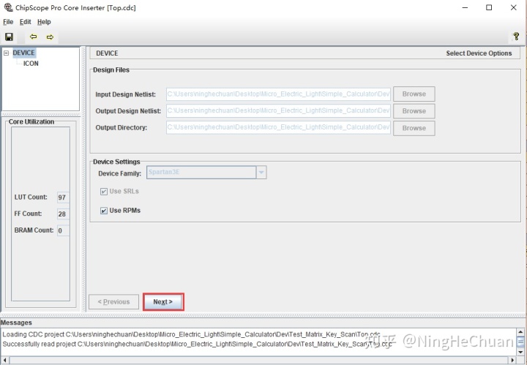Click the Messages vertical scrollbar thumb
Image resolution: width=527 pixels, height=365 pixels.
click(x=520, y=342)
